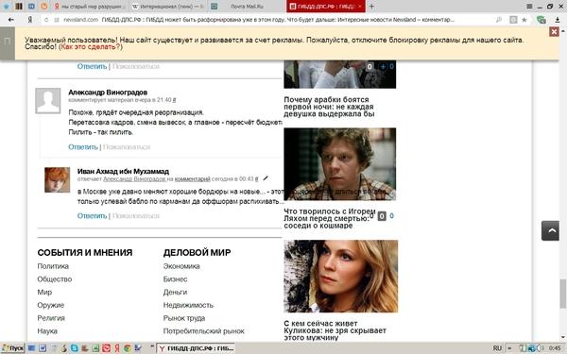Screen dimensions: 567x354
Task: Open the browser hamburger menu
Action: point(529,7)
